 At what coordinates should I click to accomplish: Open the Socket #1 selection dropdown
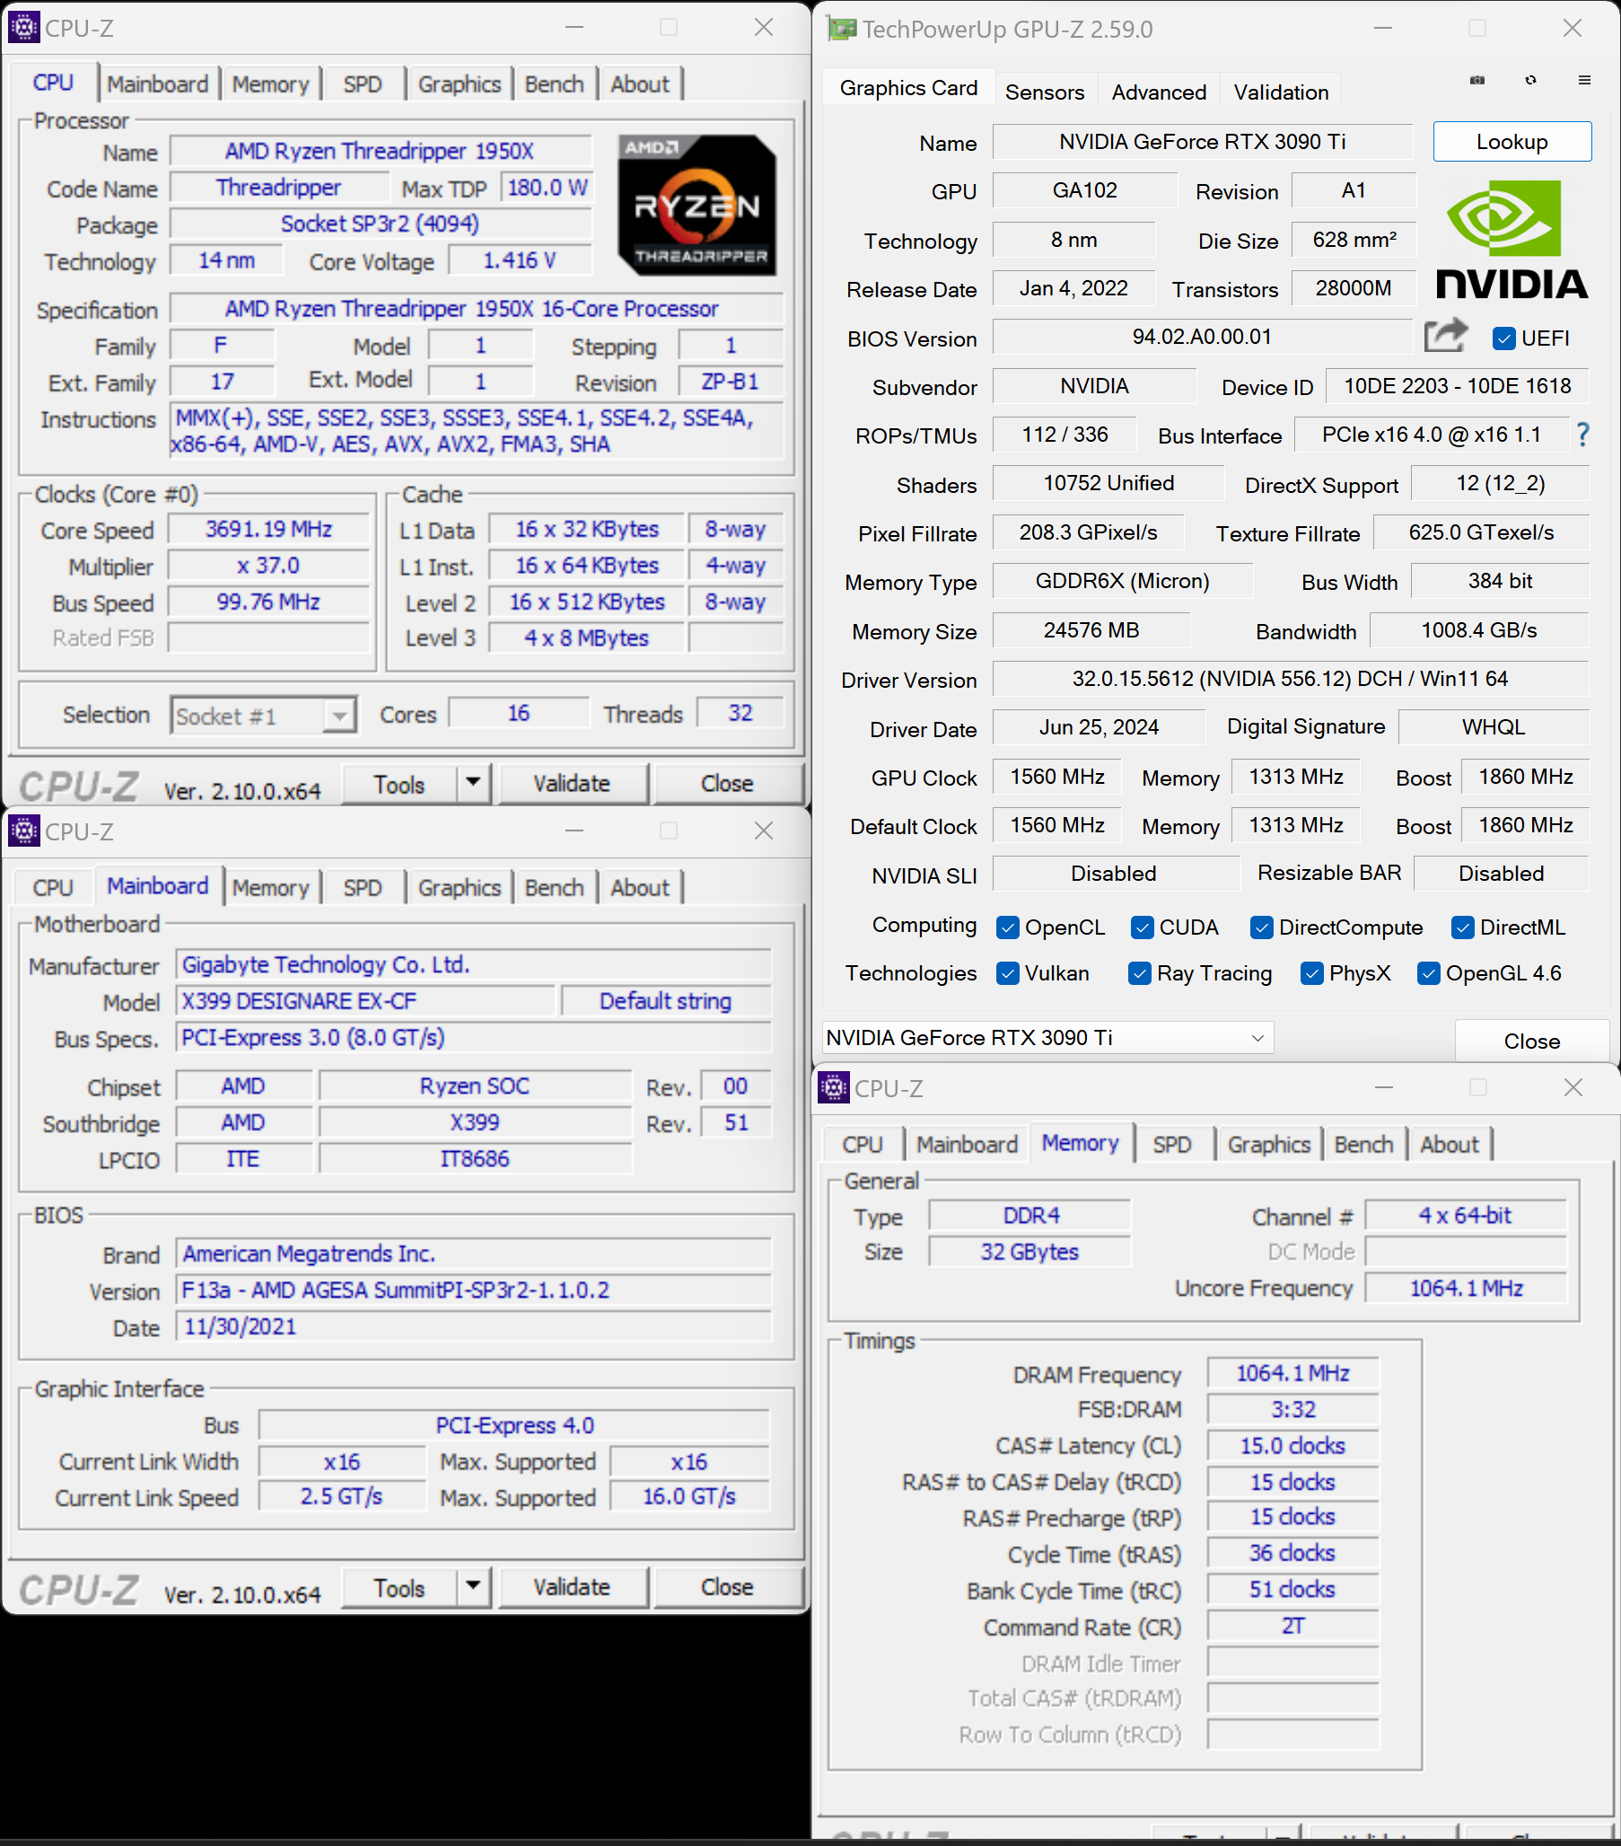coord(264,716)
